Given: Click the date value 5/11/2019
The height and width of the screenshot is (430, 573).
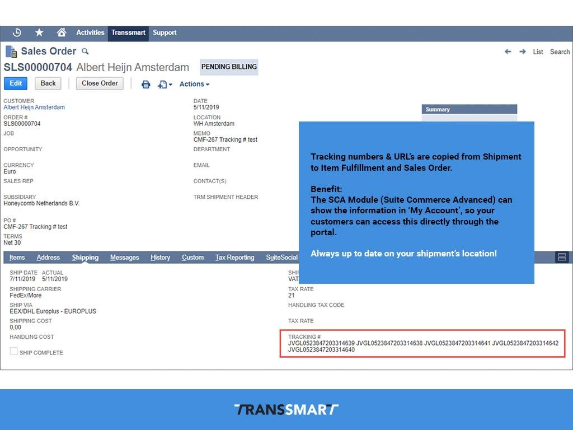Looking at the screenshot, I should click(x=206, y=107).
